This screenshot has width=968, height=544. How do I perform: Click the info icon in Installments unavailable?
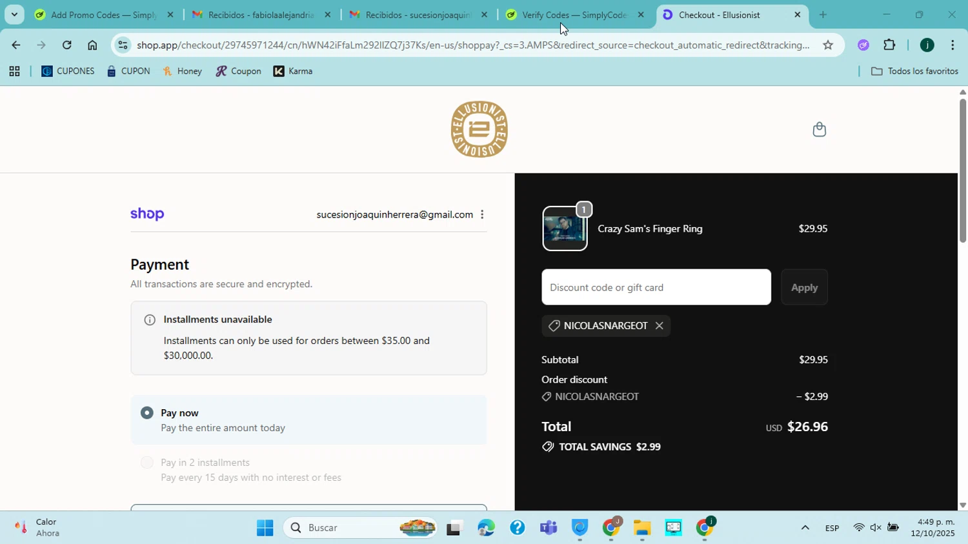[x=150, y=319]
